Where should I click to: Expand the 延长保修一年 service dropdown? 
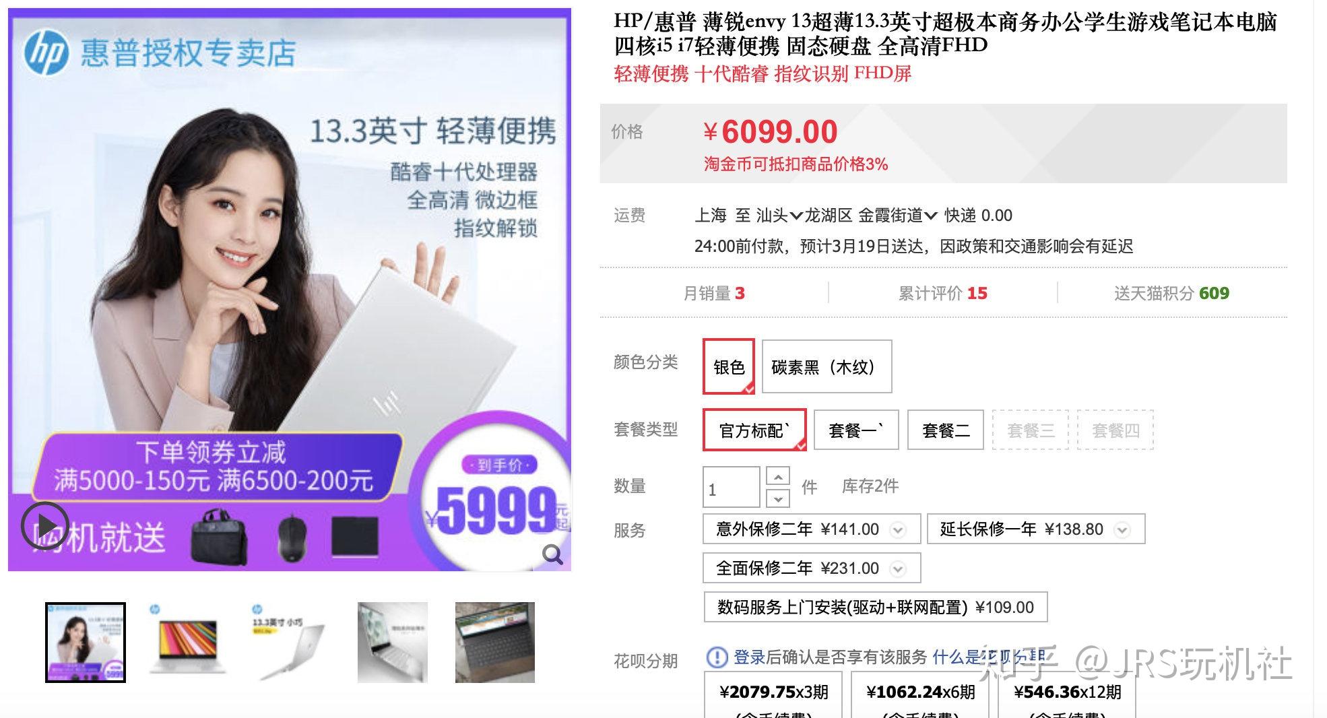tap(1122, 530)
